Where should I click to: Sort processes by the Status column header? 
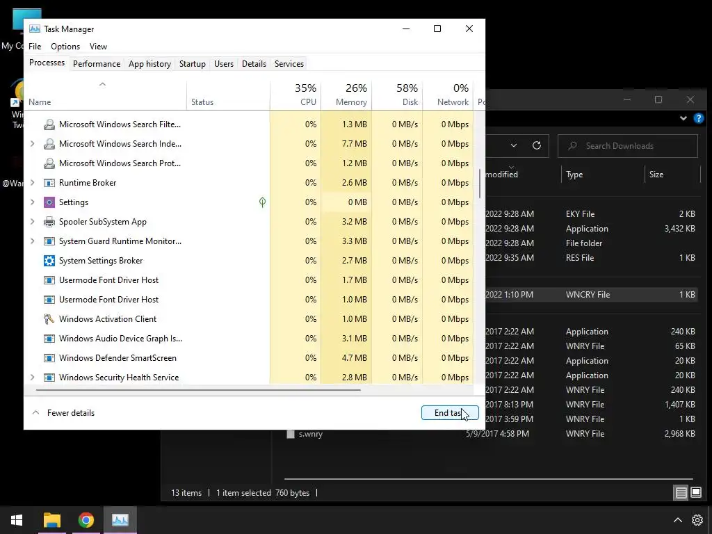pyautogui.click(x=228, y=95)
